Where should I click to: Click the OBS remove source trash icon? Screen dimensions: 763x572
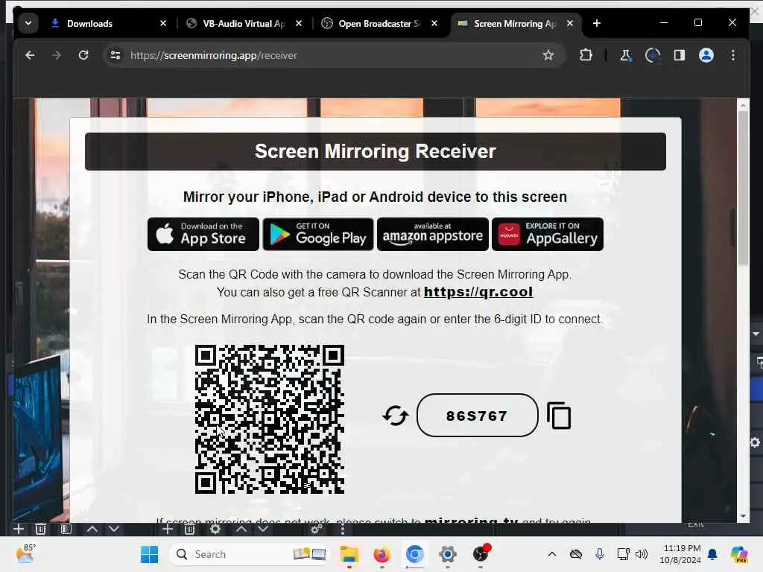coord(190,529)
